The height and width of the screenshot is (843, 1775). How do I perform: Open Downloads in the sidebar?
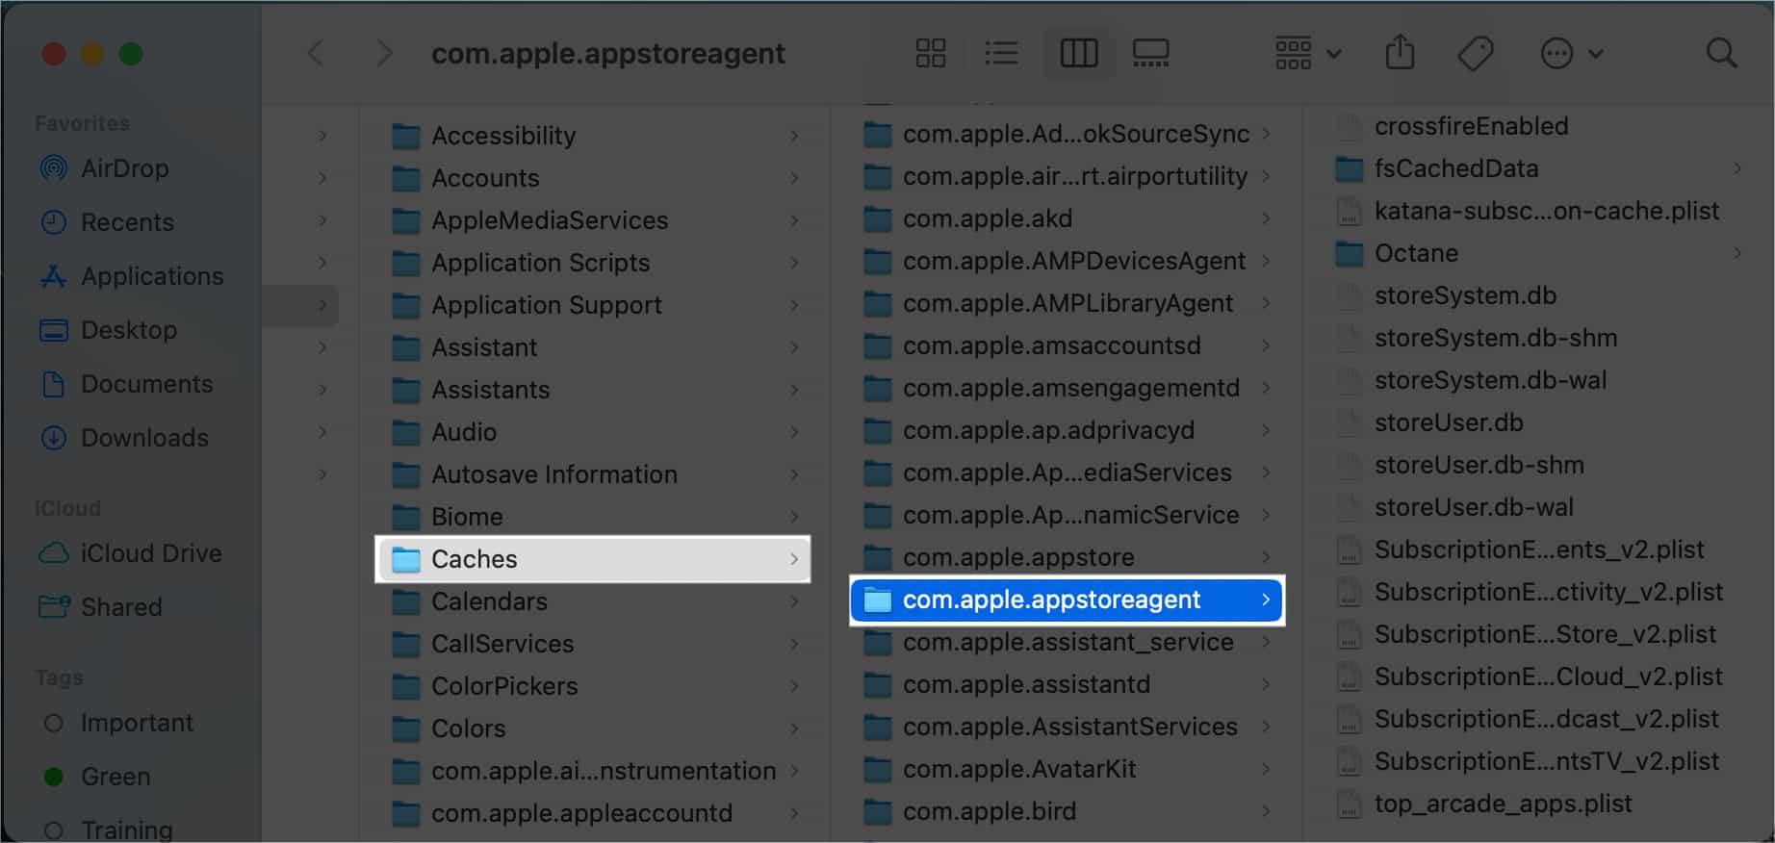[123, 438]
